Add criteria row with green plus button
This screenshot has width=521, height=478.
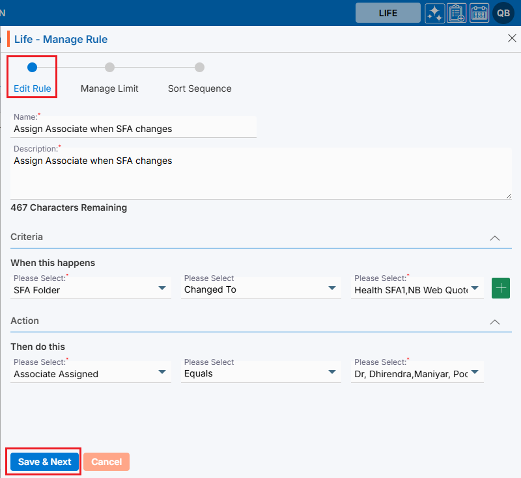tap(501, 288)
